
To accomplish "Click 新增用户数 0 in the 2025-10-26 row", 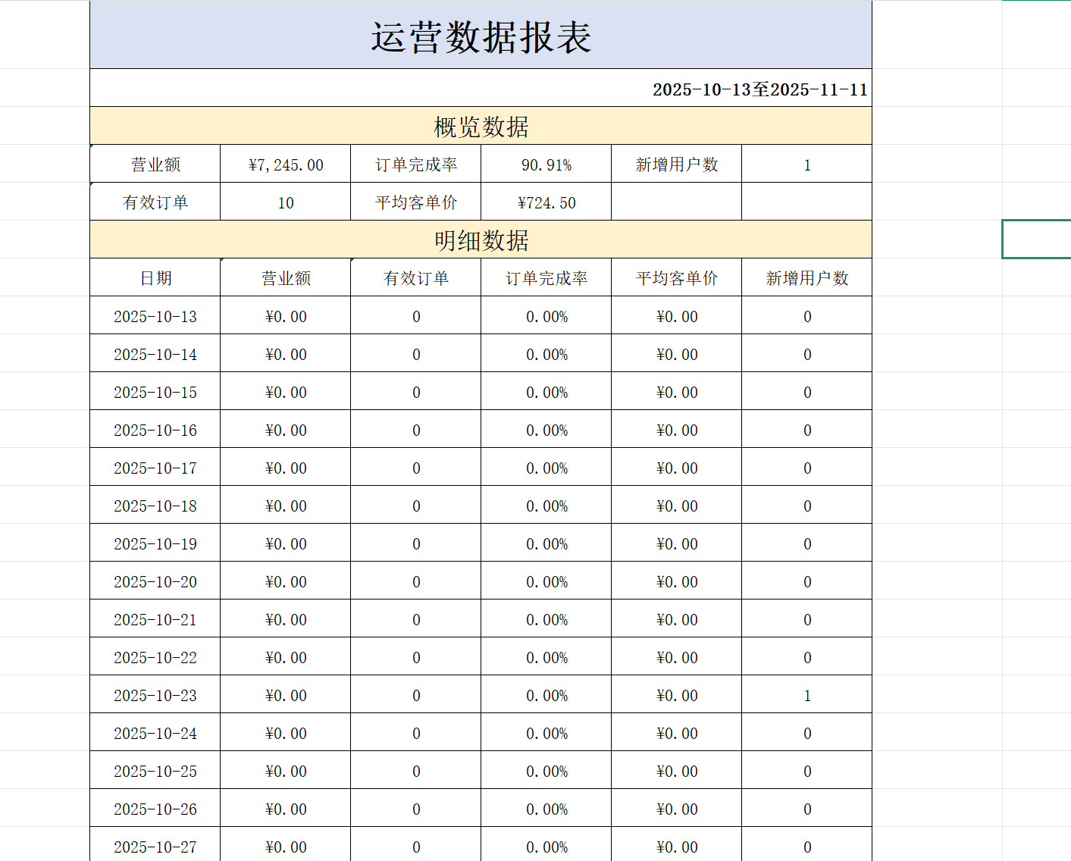I will coord(807,808).
